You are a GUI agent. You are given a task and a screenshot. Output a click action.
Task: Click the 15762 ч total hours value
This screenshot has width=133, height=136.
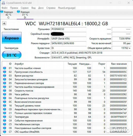[x=122, y=48]
